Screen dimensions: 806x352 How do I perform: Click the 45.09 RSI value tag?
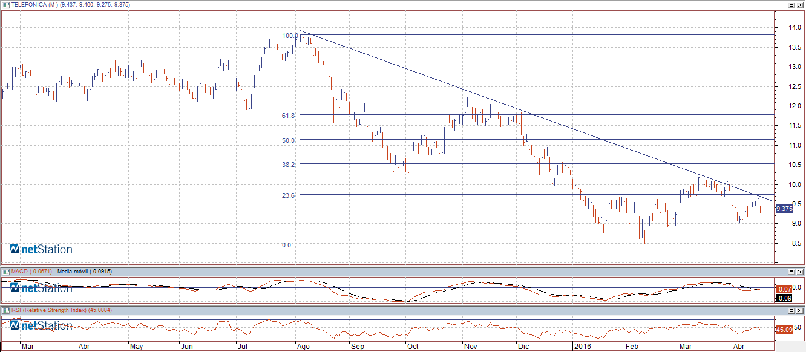coord(784,330)
